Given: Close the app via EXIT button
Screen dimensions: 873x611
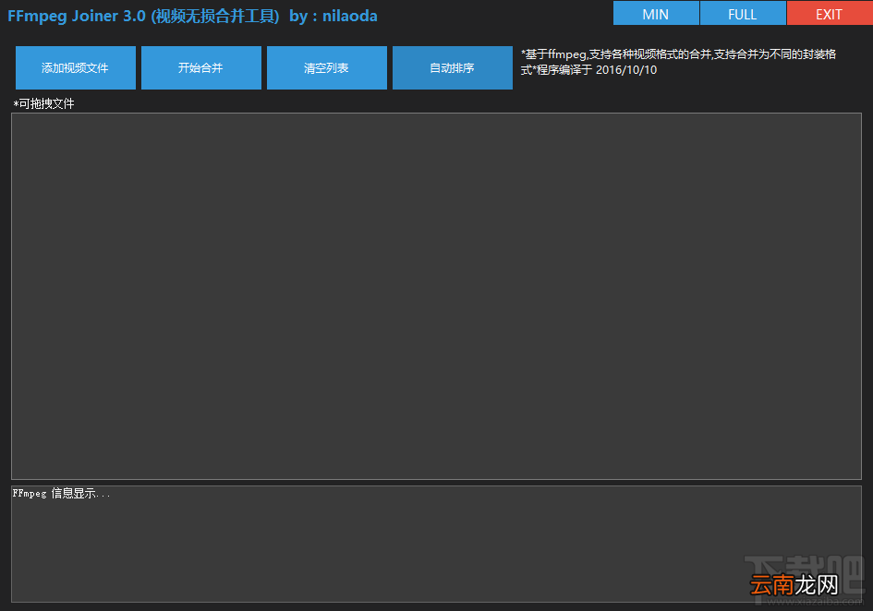Looking at the screenshot, I should (x=830, y=13).
